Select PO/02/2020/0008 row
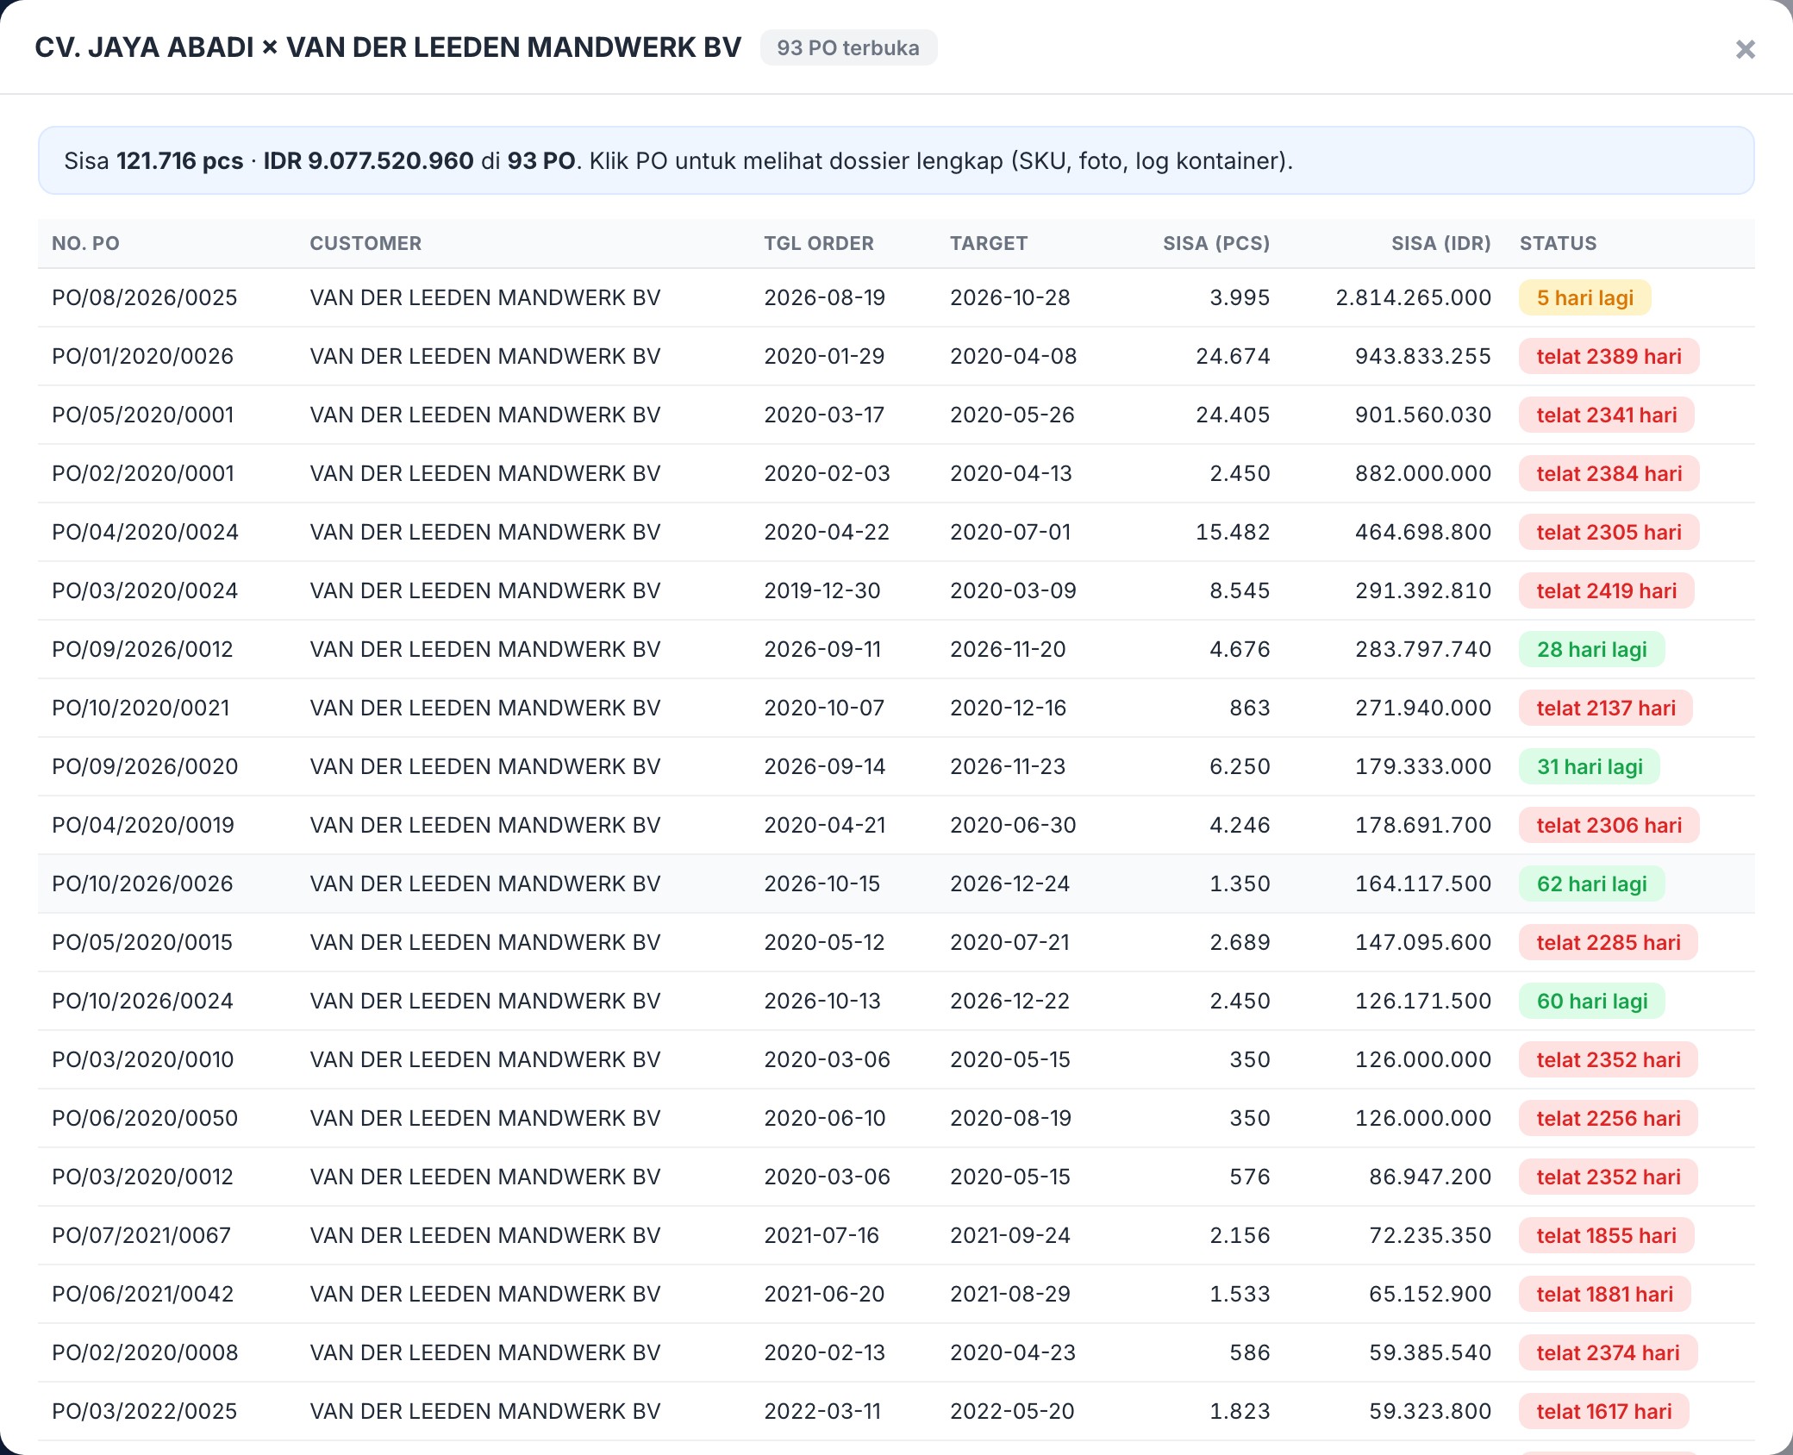The height and width of the screenshot is (1455, 1793). tap(896, 1352)
